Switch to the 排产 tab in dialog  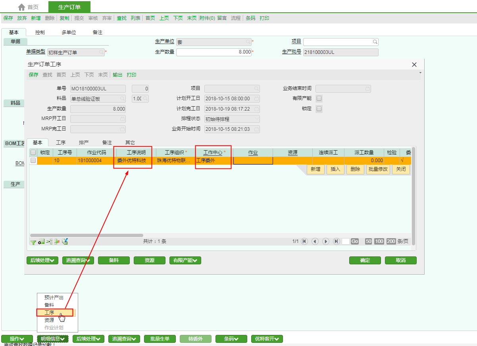[84, 142]
